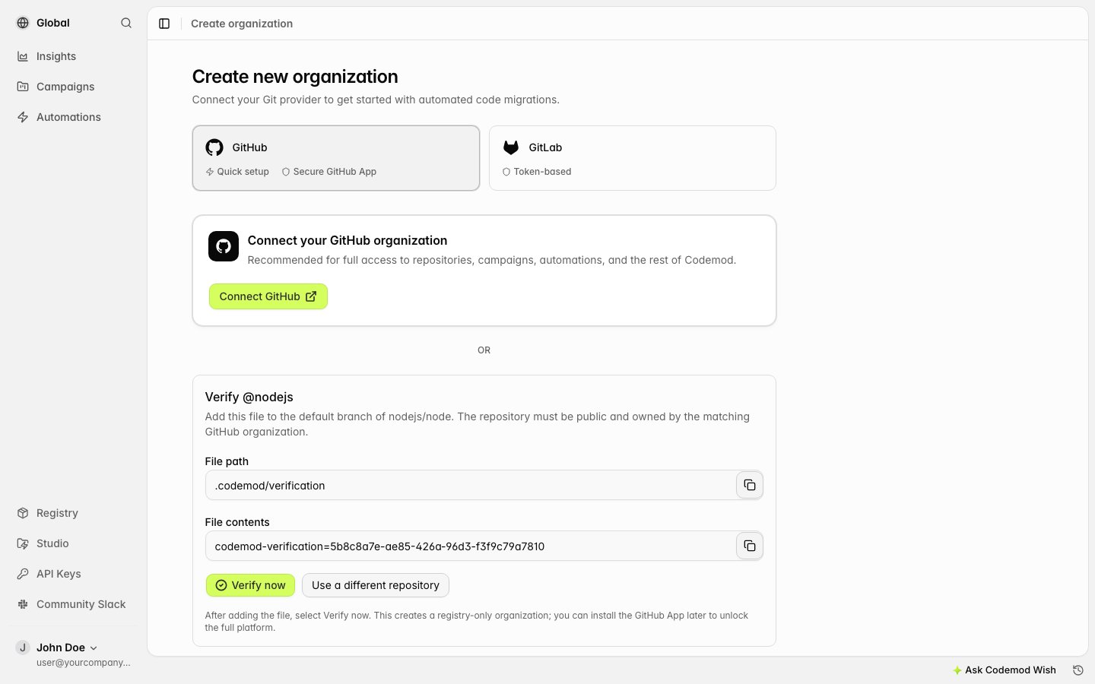
Task: Open Insights in the sidebar
Action: (73, 56)
